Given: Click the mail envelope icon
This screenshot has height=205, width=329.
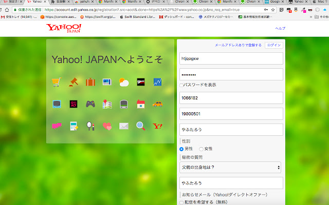Looking at the screenshot, I should (x=124, y=126).
